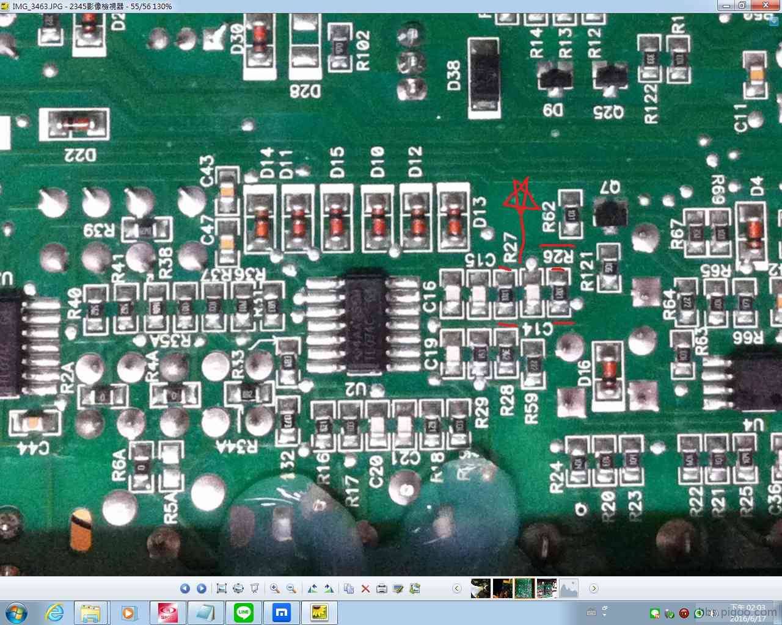Open the red SHOE application on the taskbar
The height and width of the screenshot is (625, 782).
click(167, 613)
